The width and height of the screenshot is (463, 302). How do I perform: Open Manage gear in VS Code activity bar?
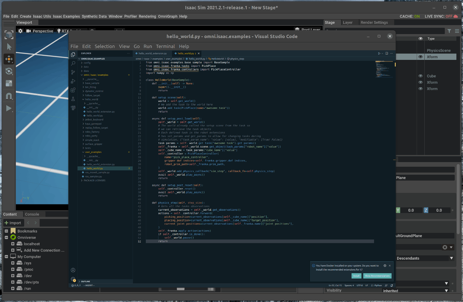click(73, 279)
